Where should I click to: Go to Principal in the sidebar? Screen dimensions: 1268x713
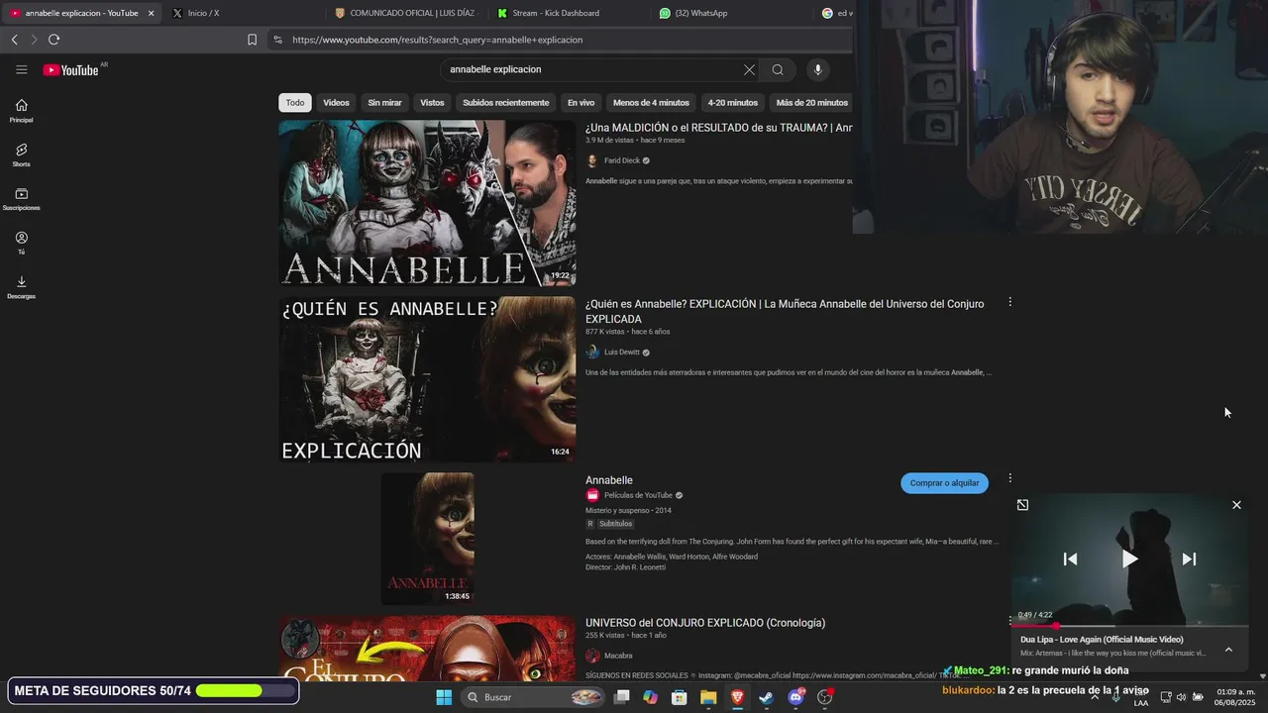tap(21, 111)
